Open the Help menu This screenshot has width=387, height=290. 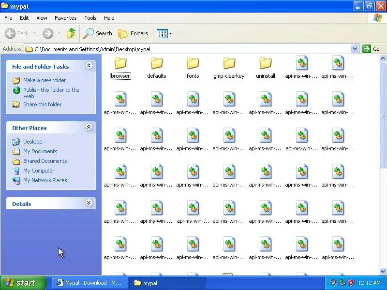point(109,18)
